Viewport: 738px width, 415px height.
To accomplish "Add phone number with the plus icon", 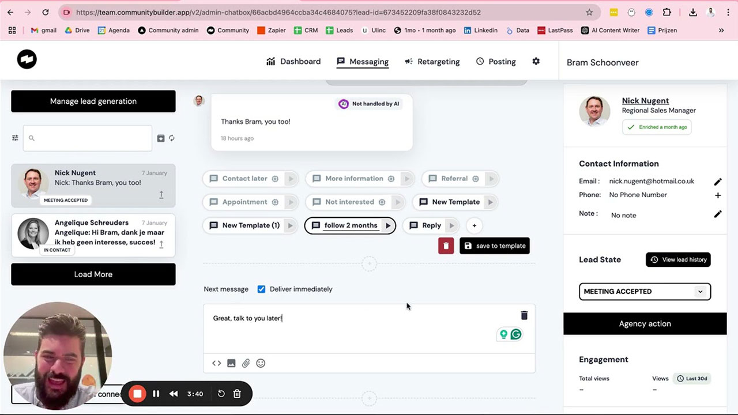I will pyautogui.click(x=718, y=195).
